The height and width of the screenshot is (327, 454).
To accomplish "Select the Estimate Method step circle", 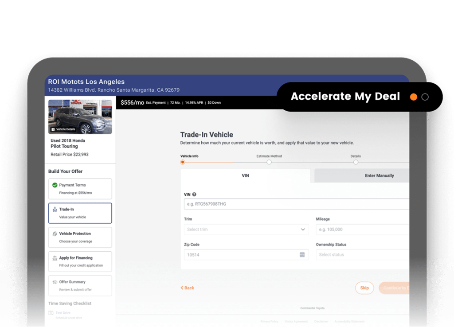I will click(269, 162).
